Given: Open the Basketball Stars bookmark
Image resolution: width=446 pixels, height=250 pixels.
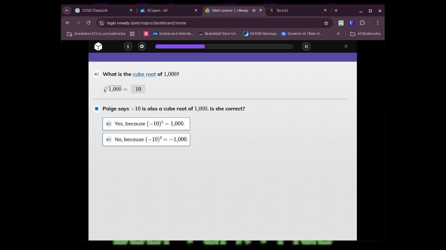Looking at the screenshot, I should coord(218,34).
